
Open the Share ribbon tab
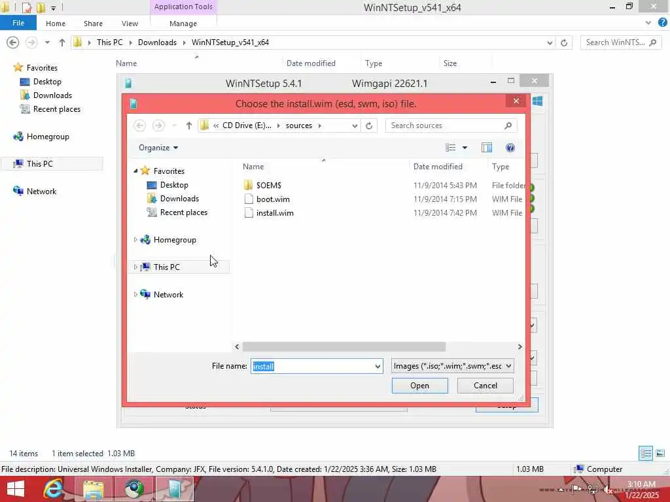93,24
